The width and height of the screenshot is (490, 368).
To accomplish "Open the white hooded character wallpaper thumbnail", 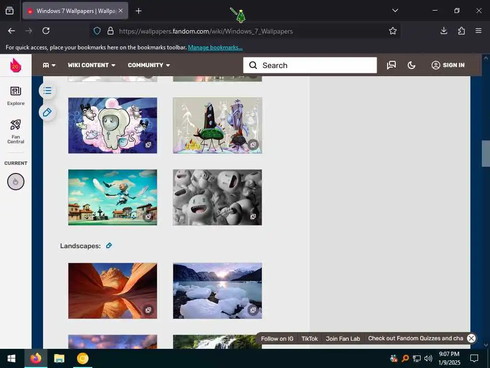I will point(112,126).
